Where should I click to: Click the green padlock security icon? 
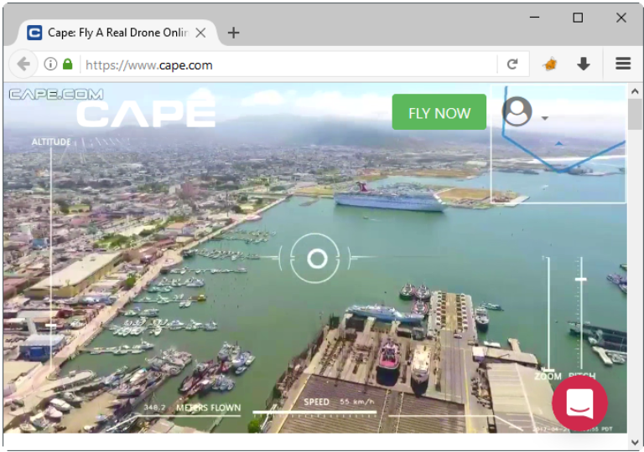coord(68,64)
